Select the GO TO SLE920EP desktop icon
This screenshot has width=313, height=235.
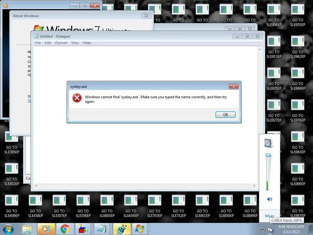[274, 79]
